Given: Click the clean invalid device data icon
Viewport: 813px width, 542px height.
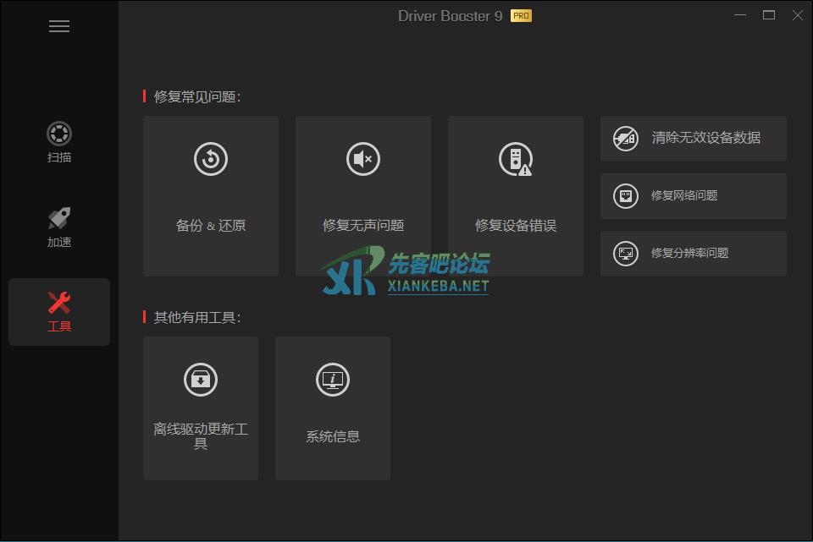Looking at the screenshot, I should pos(626,139).
